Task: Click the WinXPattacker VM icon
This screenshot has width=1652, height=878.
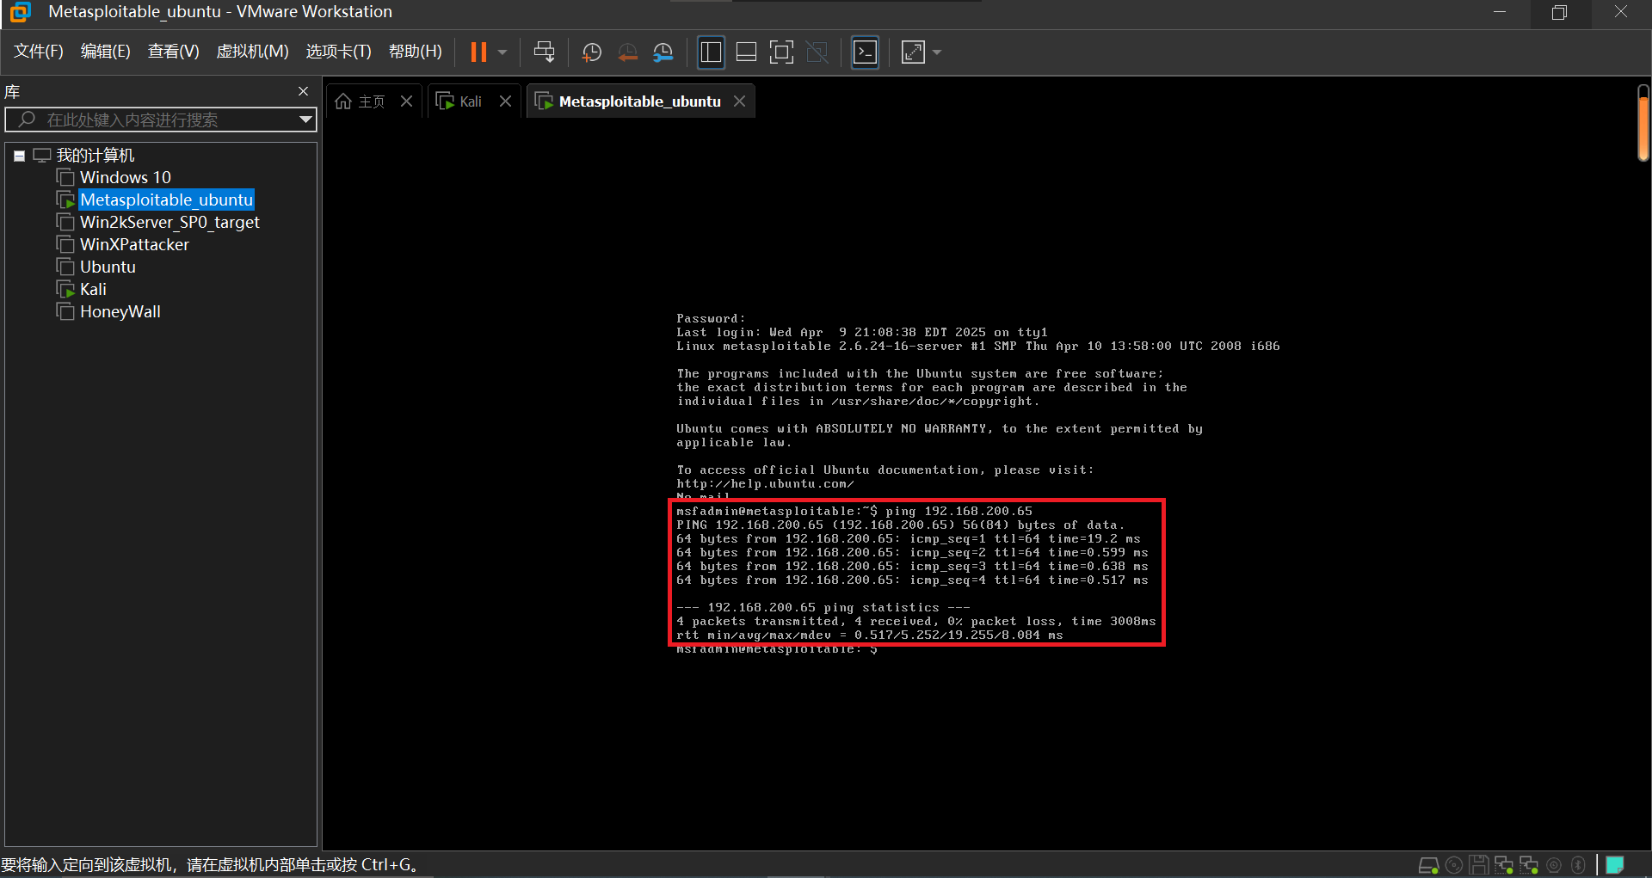Action: point(65,244)
